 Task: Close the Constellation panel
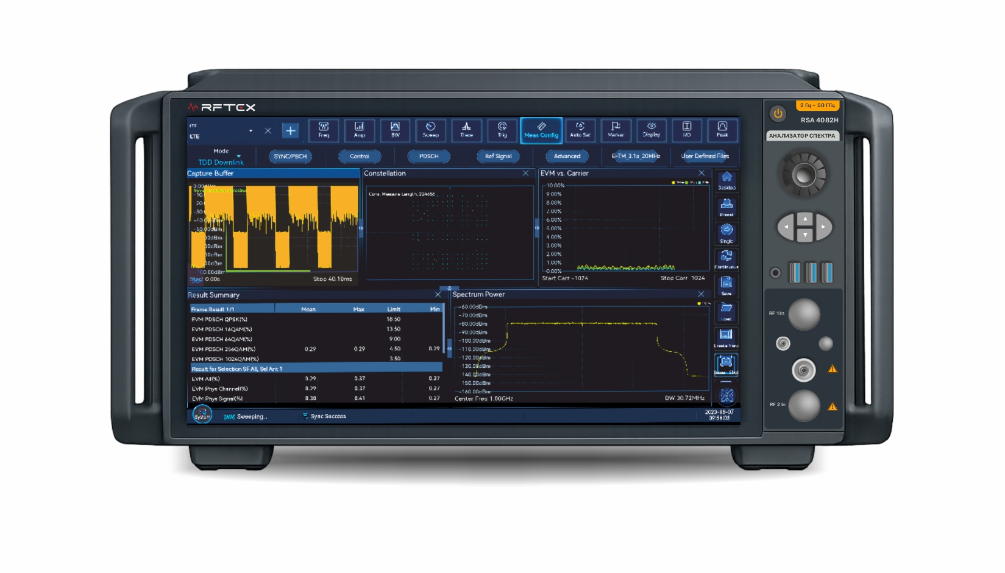526,174
